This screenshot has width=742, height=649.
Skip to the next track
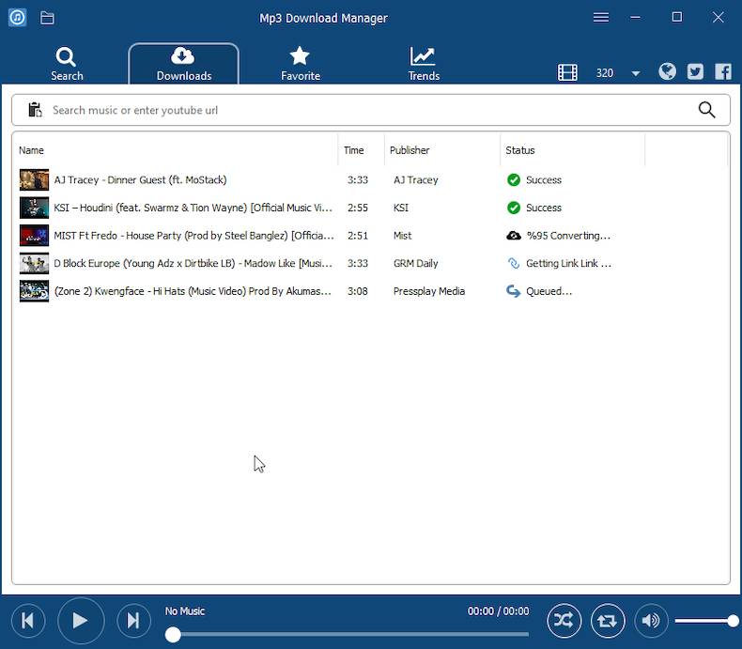coord(133,620)
